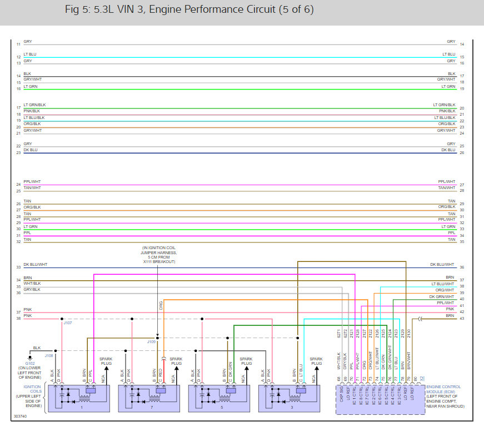Click the 'IN IGNITION COIL JUMPER HARNESS' note
The height and width of the screenshot is (431, 484).
pos(159,255)
